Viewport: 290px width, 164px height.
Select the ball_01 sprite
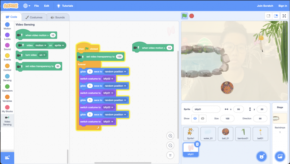click(225, 134)
